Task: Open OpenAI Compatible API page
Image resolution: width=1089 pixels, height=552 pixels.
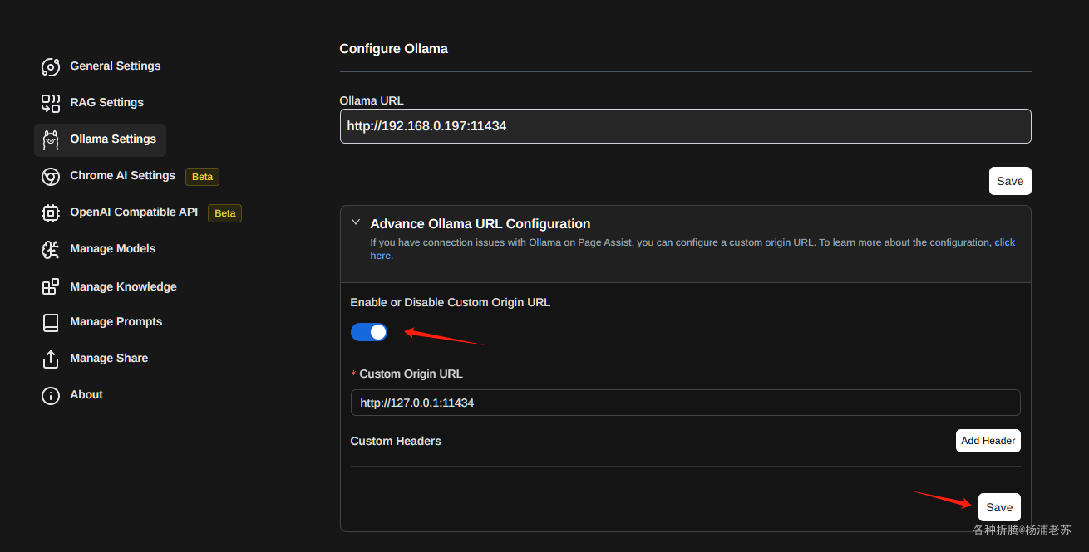Action: click(134, 212)
